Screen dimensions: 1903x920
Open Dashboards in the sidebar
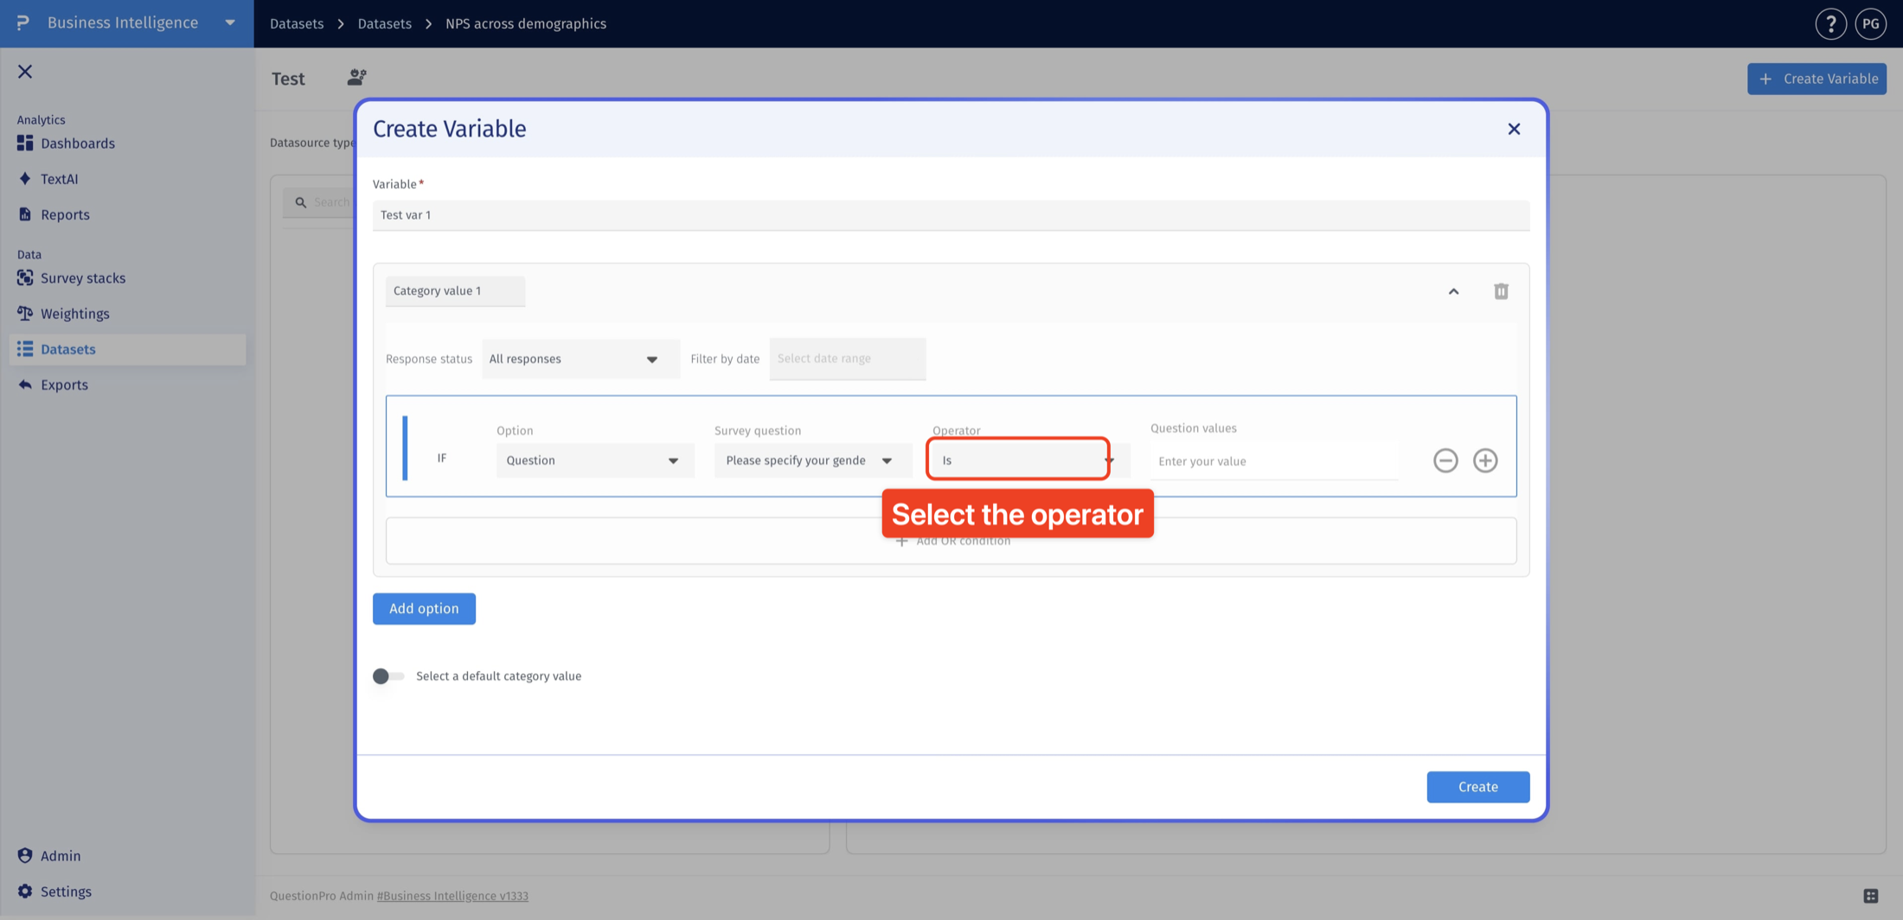(x=77, y=144)
